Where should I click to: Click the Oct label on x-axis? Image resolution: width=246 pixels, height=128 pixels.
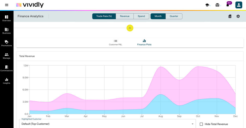pyautogui.click(x=198, y=116)
